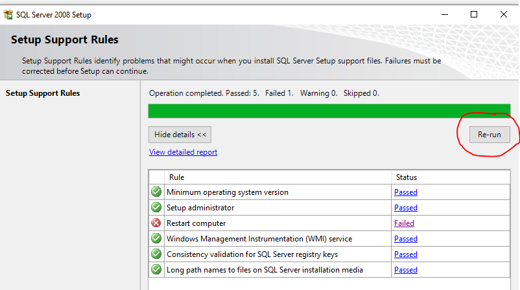Click green check icon beside Consistency validation rule
520x290 pixels.
[156, 254]
